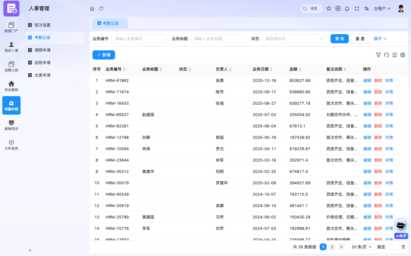Click the home icon in the top bar
The image size is (411, 256).
click(92, 9)
